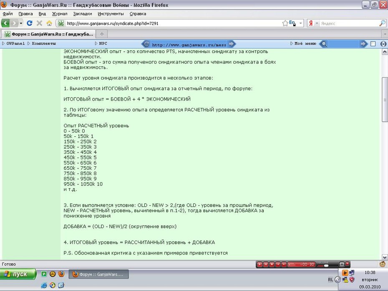The height and width of the screenshot is (291, 388).
Task: Expand the NPC menu
Action: [x=101, y=43]
